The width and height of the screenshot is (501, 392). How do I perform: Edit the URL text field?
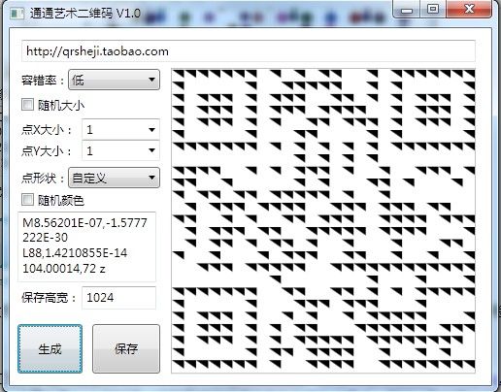tap(249, 51)
